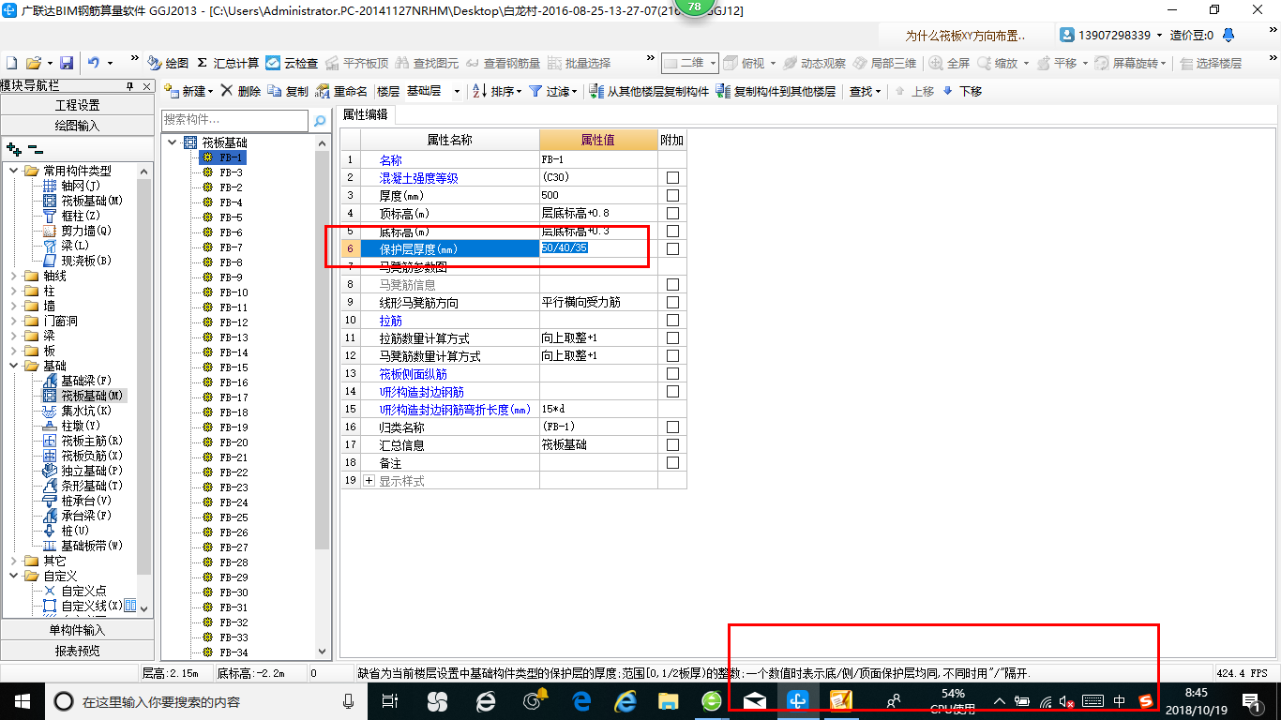Click 从其他楼层复制构件

tap(649, 92)
